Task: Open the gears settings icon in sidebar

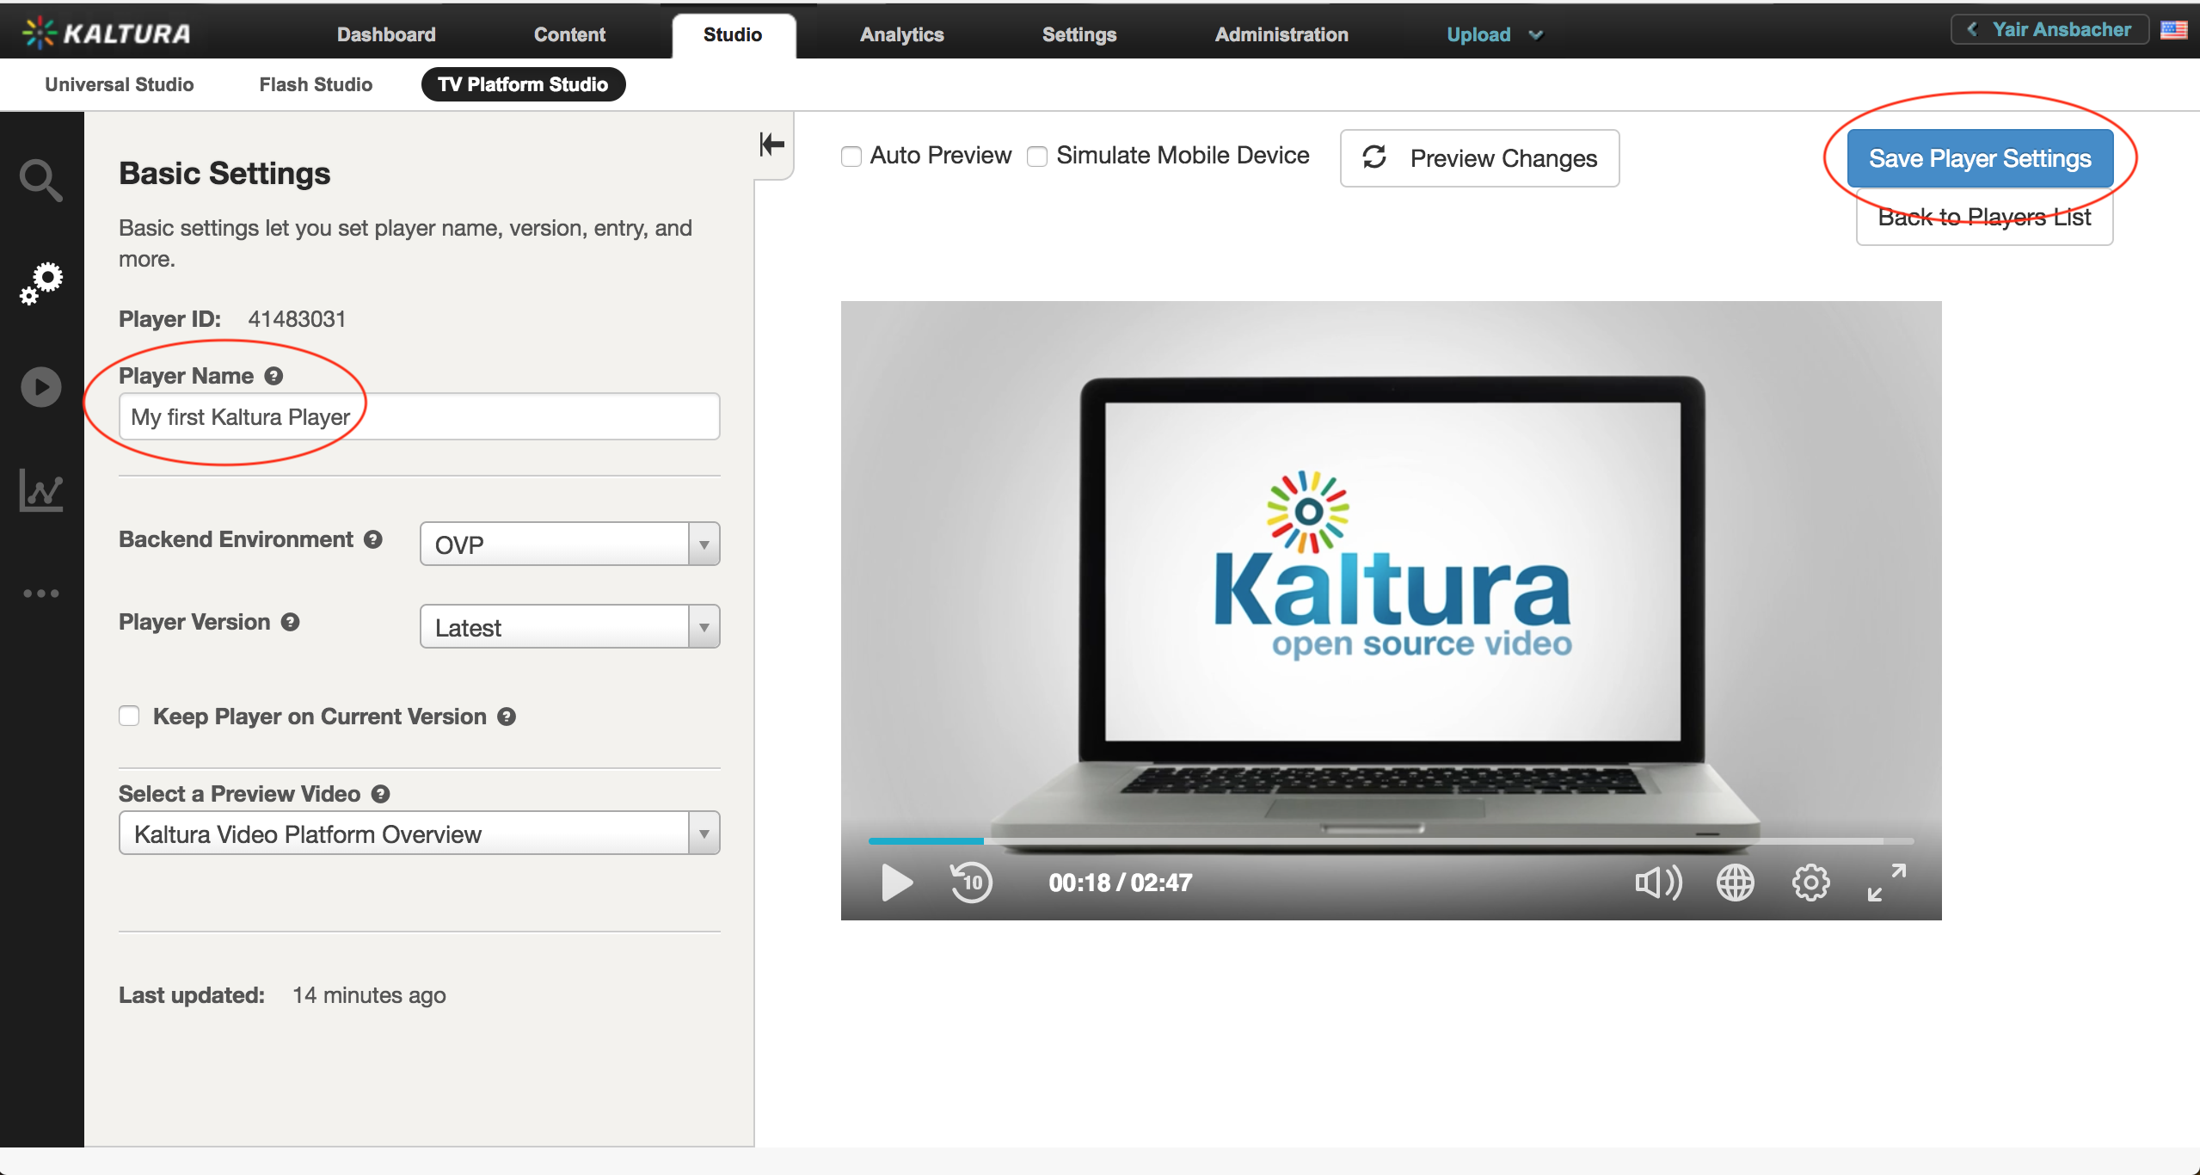Action: [41, 283]
